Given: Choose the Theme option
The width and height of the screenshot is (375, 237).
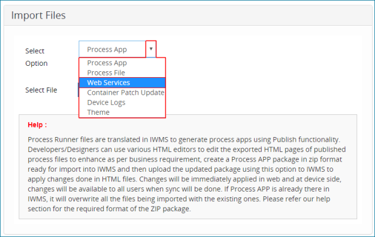Looking at the screenshot, I should [x=122, y=113].
